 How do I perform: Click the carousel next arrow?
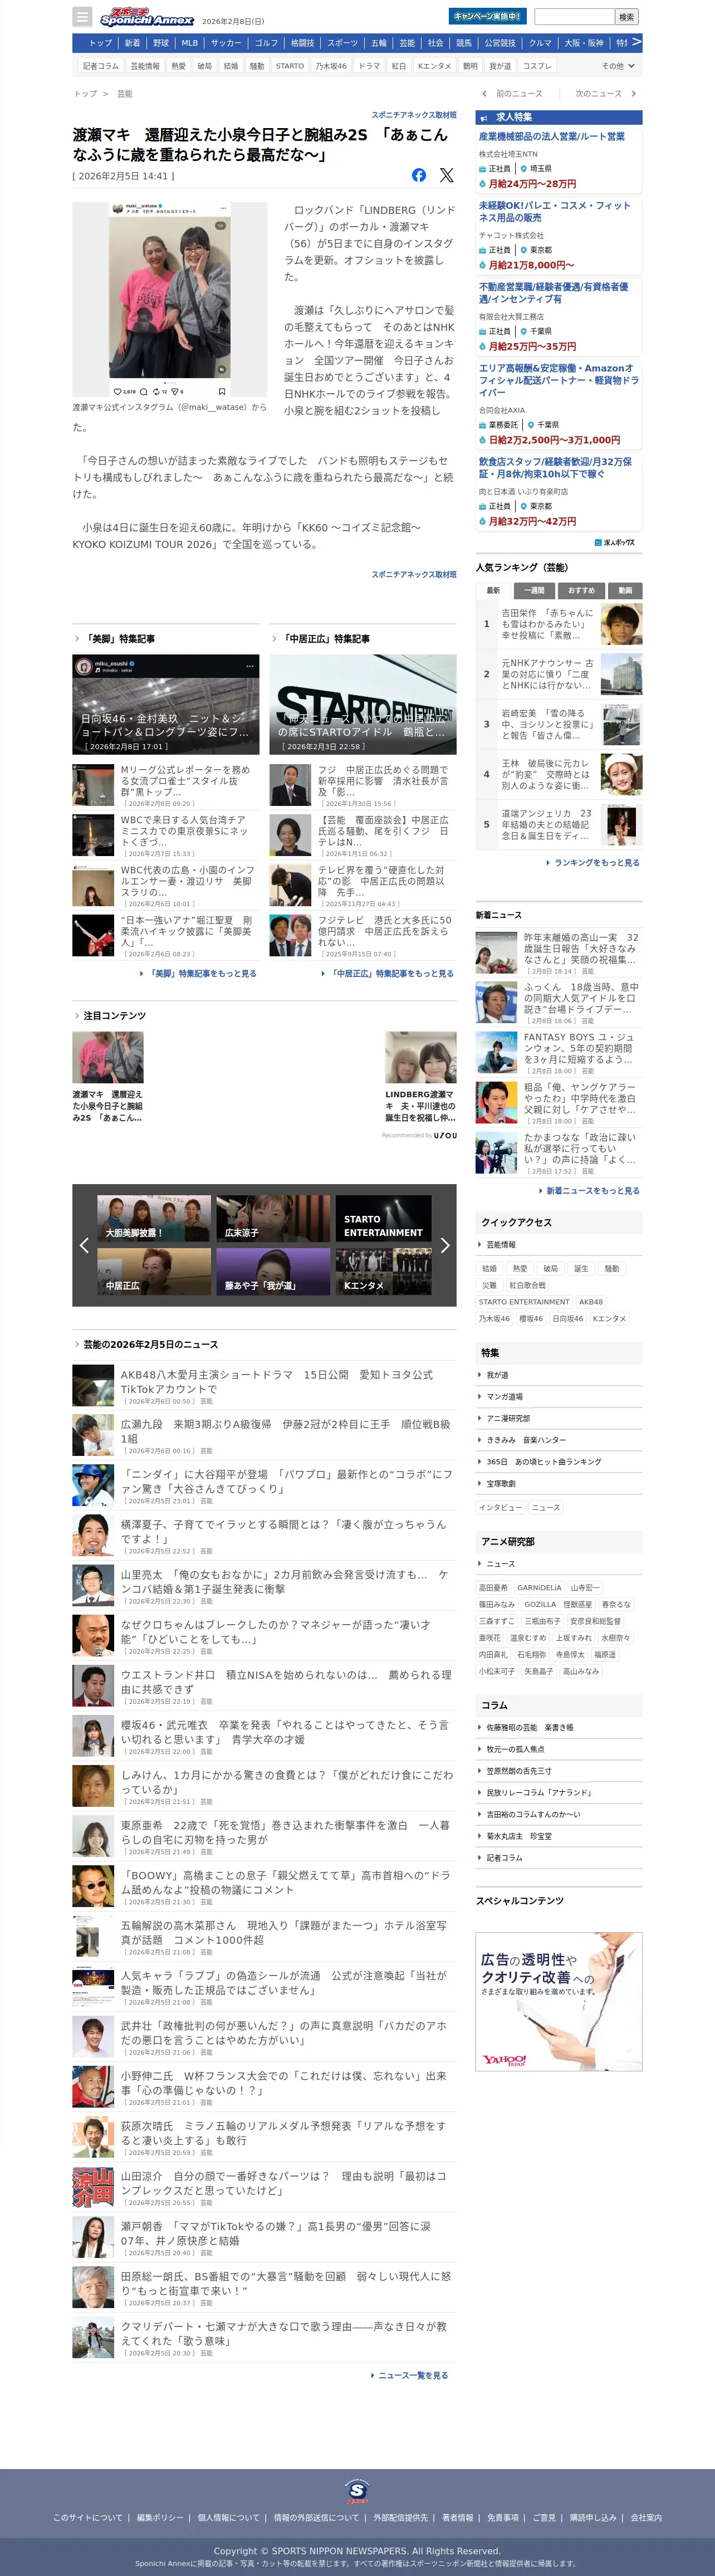click(445, 1245)
